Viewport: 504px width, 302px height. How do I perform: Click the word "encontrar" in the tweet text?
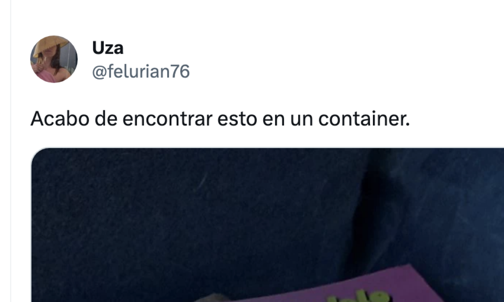[x=167, y=120]
